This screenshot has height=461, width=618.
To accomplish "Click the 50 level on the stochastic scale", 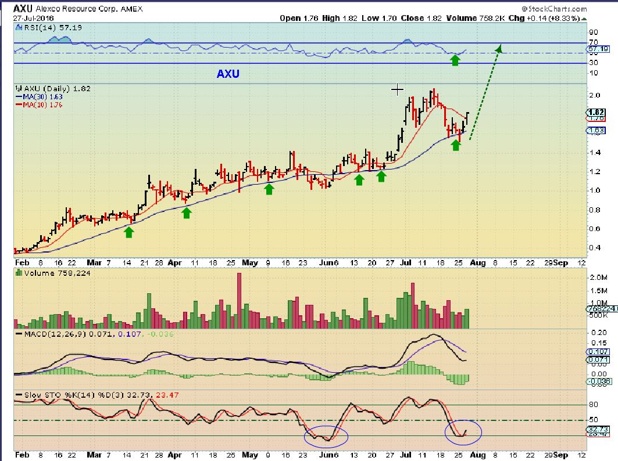I will pyautogui.click(x=594, y=420).
